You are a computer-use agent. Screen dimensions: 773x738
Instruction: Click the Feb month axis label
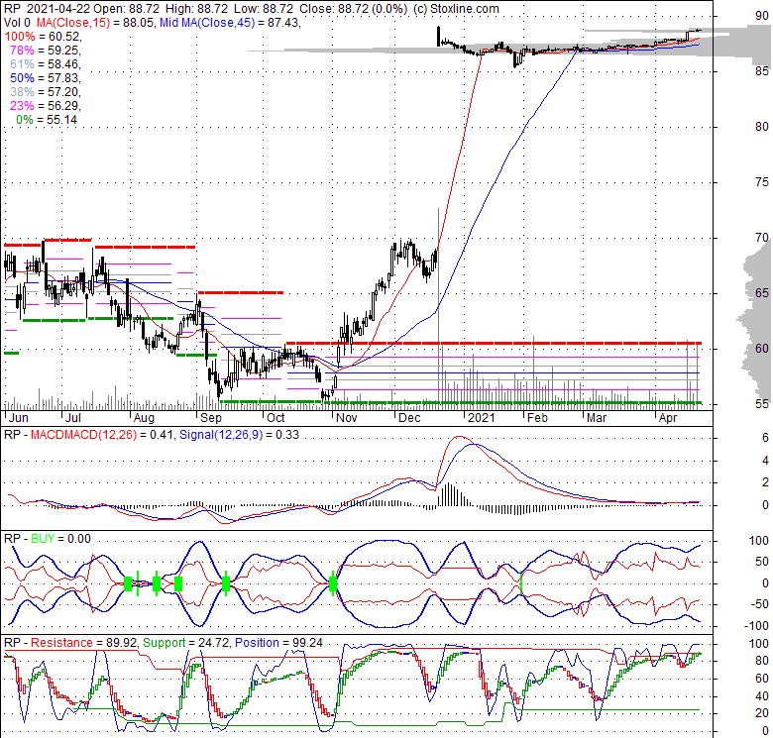pos(537,418)
